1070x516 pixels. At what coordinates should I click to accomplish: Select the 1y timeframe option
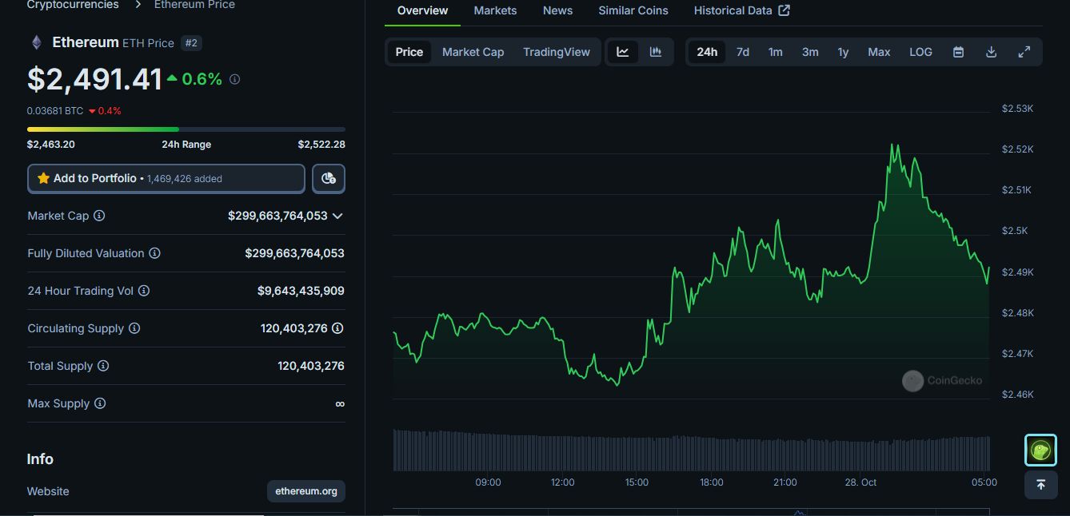click(843, 51)
